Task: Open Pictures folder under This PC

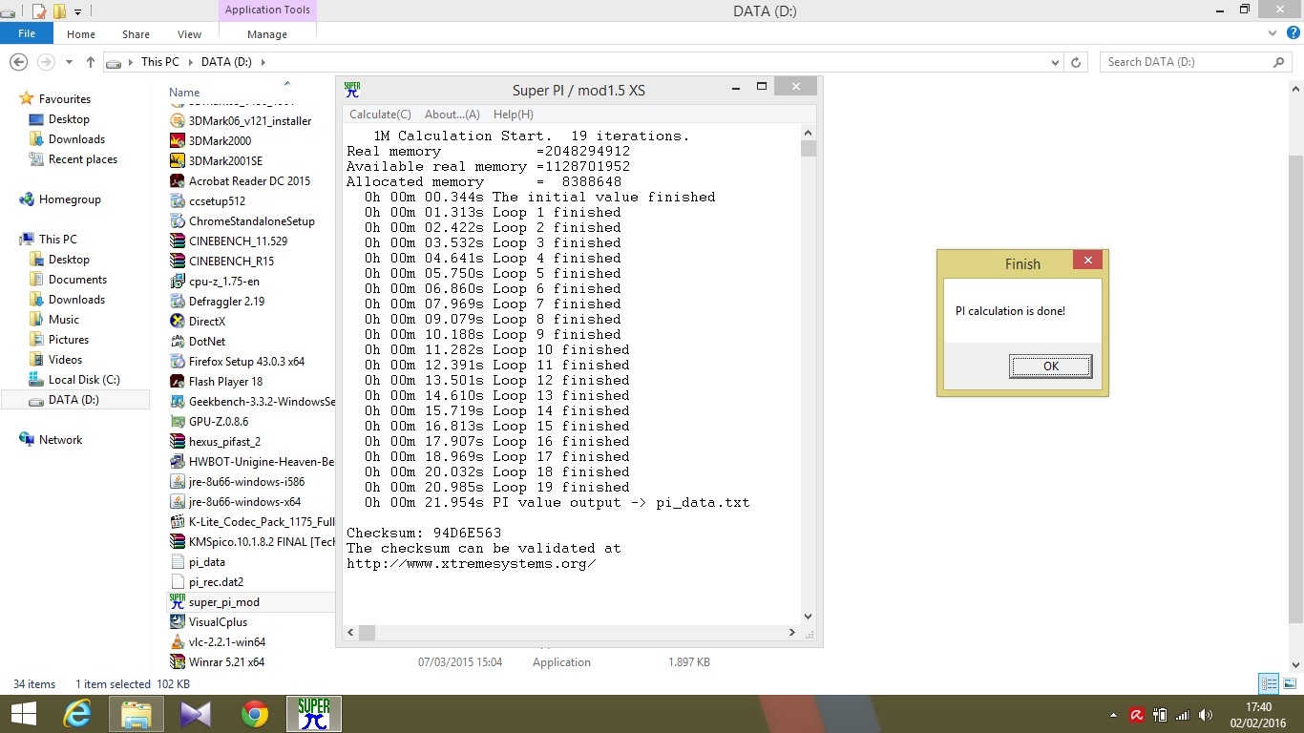Action: click(x=69, y=340)
